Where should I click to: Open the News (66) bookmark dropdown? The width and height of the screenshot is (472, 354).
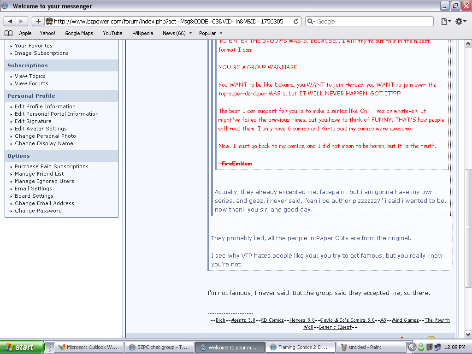177,33
